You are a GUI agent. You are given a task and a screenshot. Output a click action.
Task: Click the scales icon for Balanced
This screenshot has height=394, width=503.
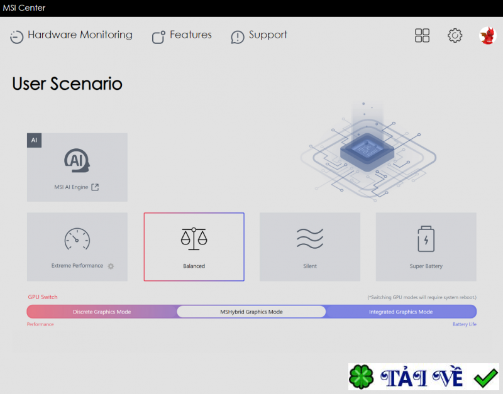coord(194,239)
